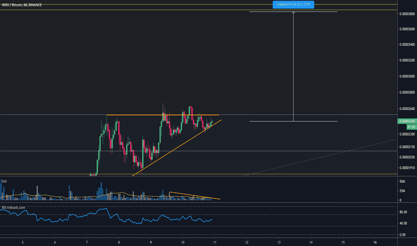
Task: Select the blue price-range measurement label
Action: pyautogui.click(x=294, y=4)
